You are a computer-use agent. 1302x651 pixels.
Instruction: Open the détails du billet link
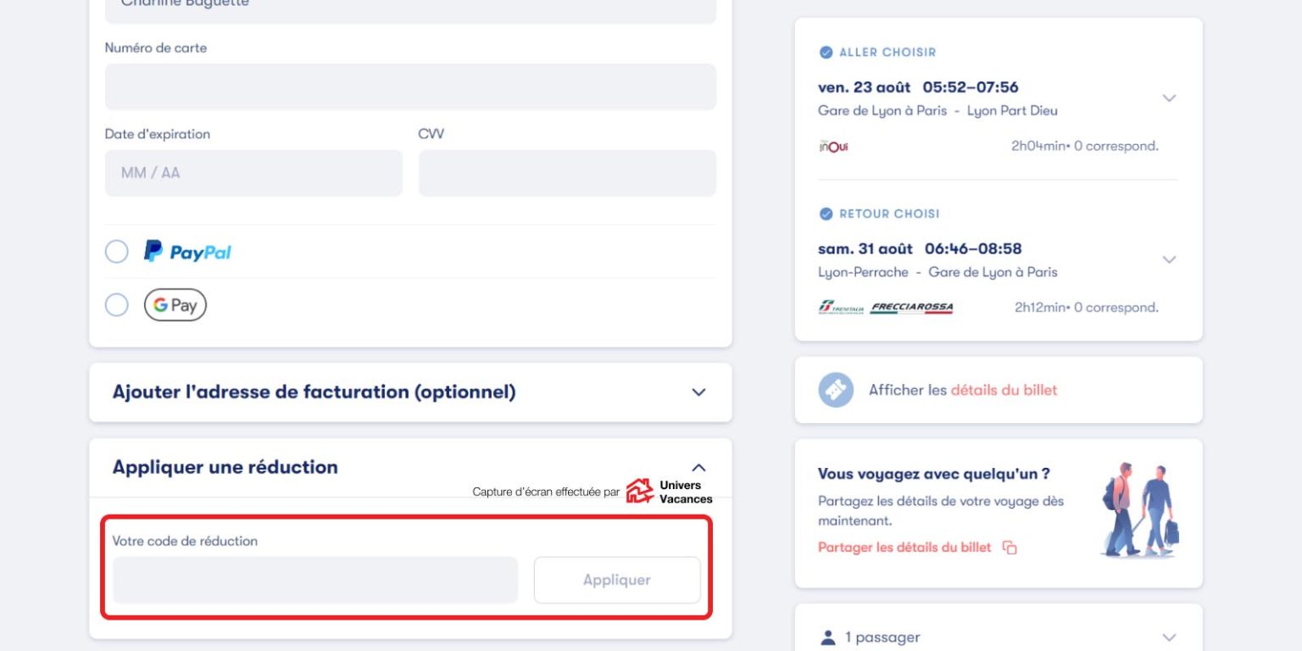1004,390
